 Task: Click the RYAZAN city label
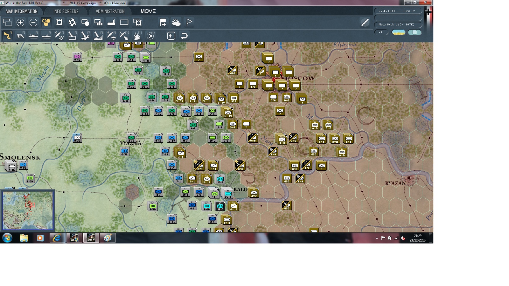[395, 183]
